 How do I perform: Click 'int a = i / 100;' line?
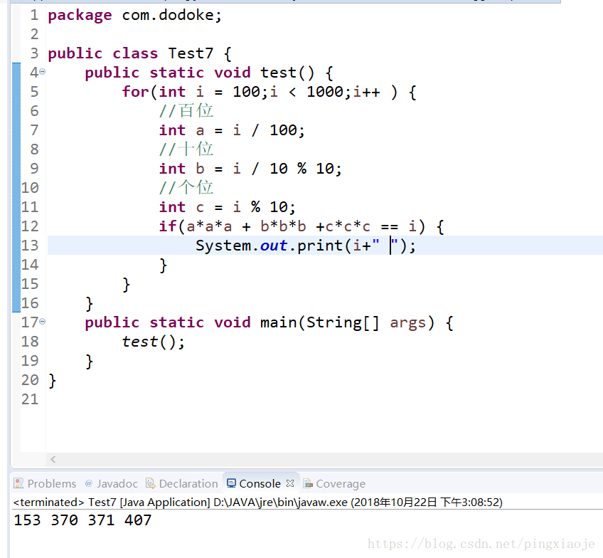(232, 130)
